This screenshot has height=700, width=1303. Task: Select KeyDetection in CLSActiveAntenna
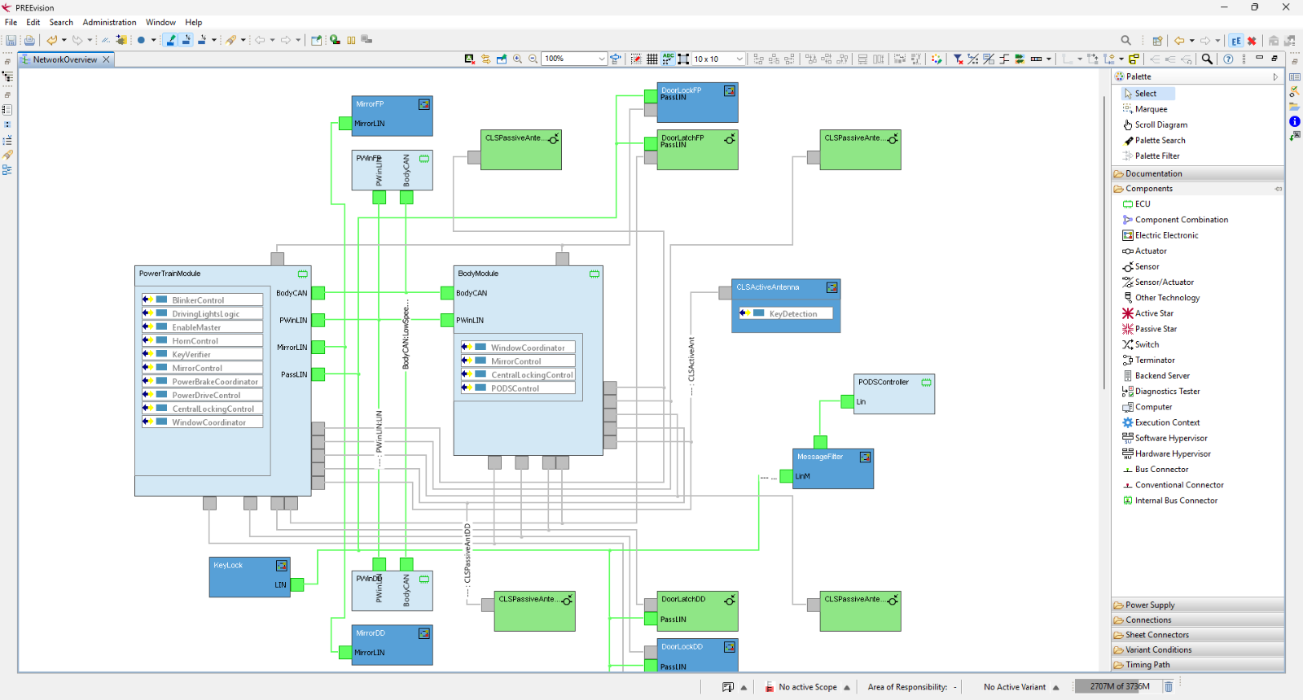786,313
